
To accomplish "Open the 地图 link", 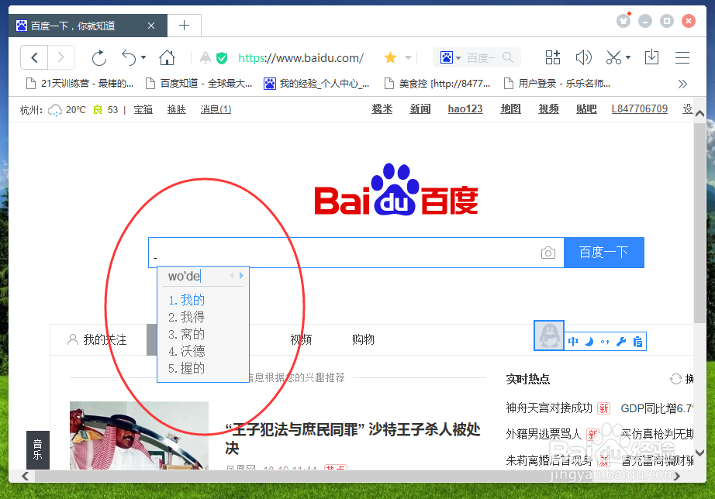I will 510,109.
